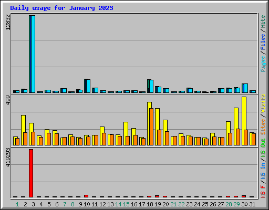Image resolution: width=269 pixels, height=210 pixels.
Task: Click the 499 axis value
Action: pyautogui.click(x=8, y=100)
